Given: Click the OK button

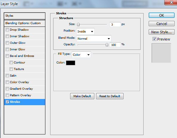Looking at the screenshot, I should (x=161, y=15).
